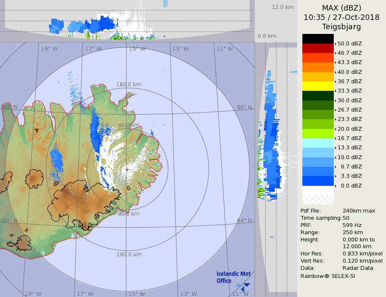Click the 66° N label on left edge

pyautogui.click(x=10, y=107)
